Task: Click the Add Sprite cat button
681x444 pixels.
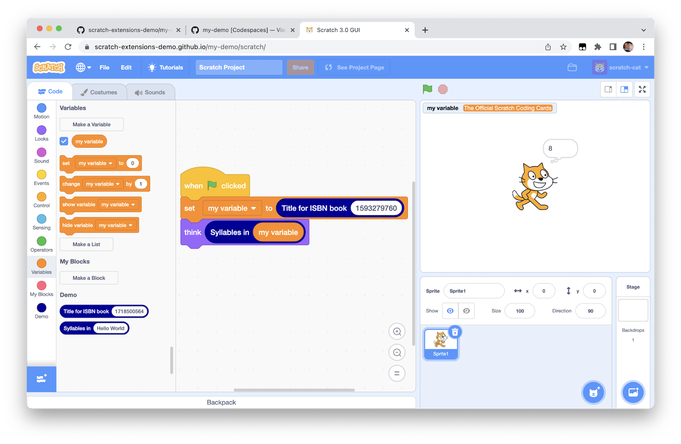Action: 593,392
